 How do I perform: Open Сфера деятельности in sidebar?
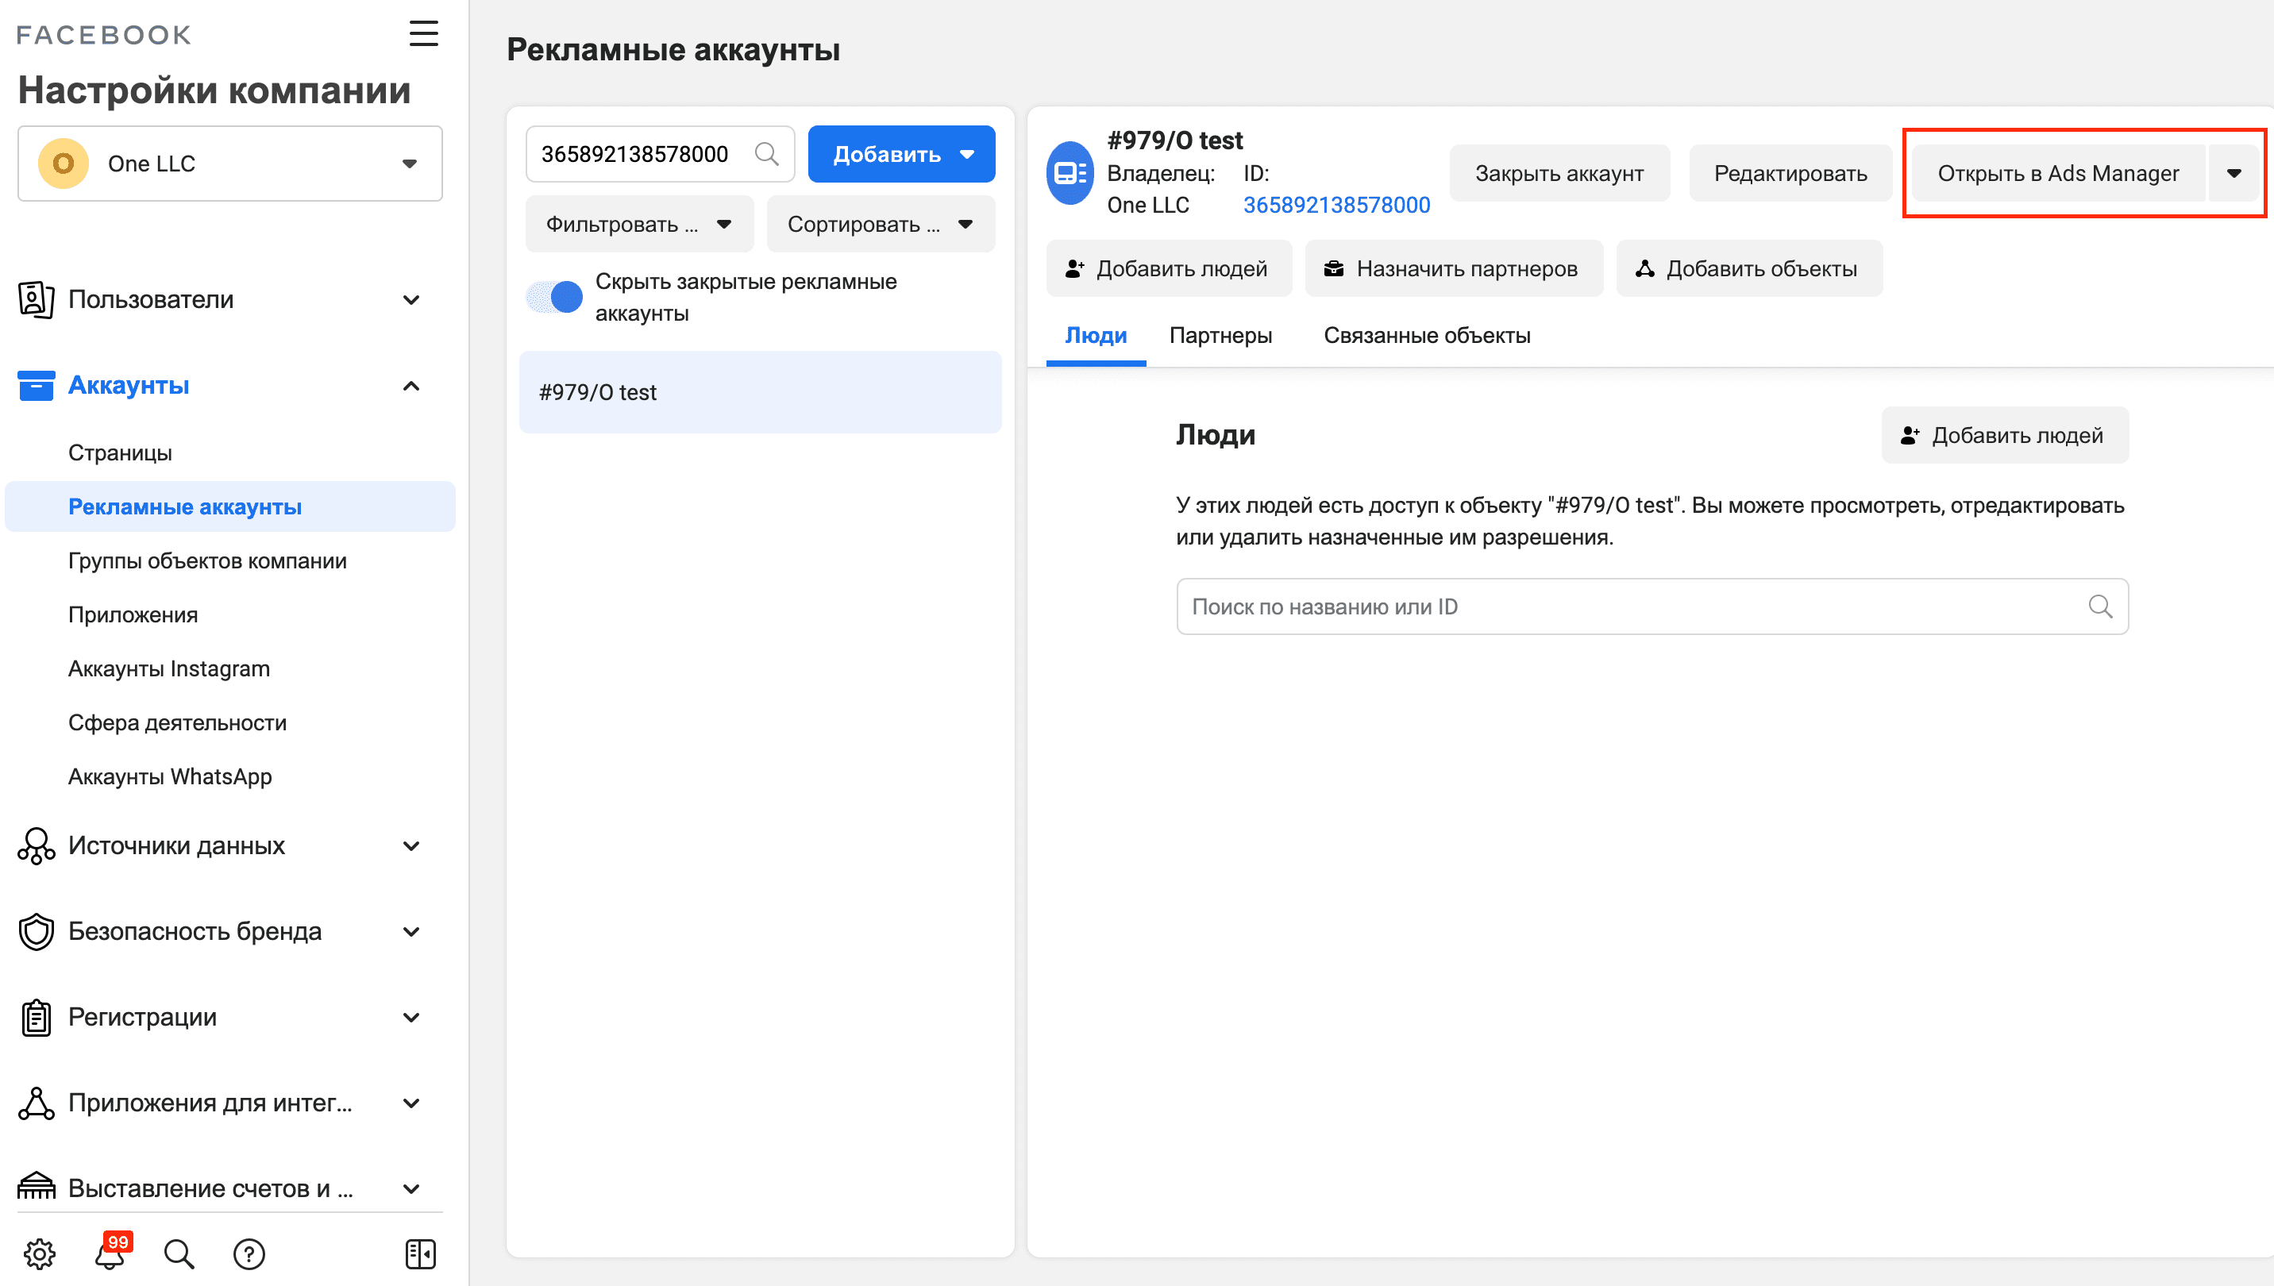[x=178, y=722]
